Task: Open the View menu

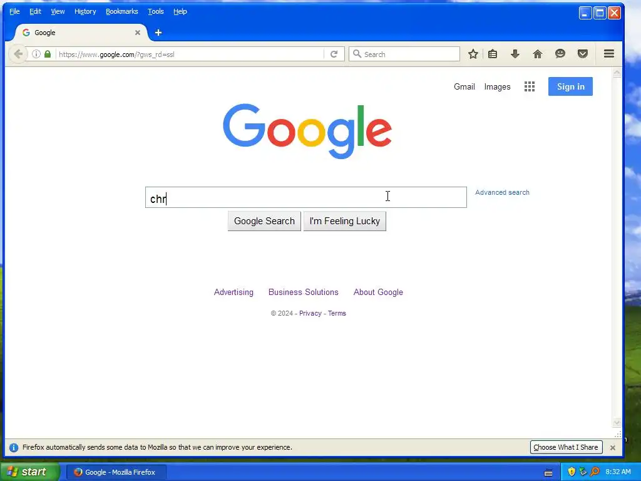Action: [x=58, y=11]
